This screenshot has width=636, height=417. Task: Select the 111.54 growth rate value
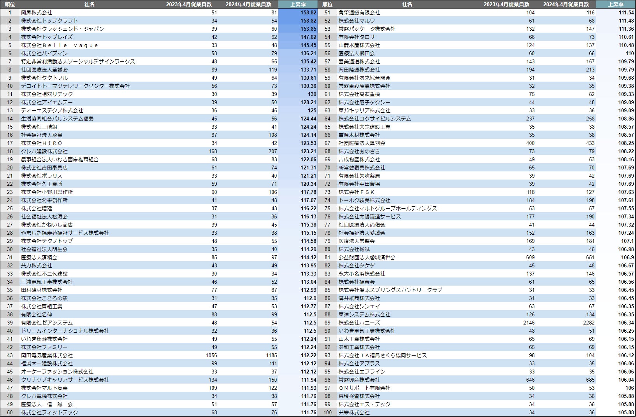click(626, 12)
